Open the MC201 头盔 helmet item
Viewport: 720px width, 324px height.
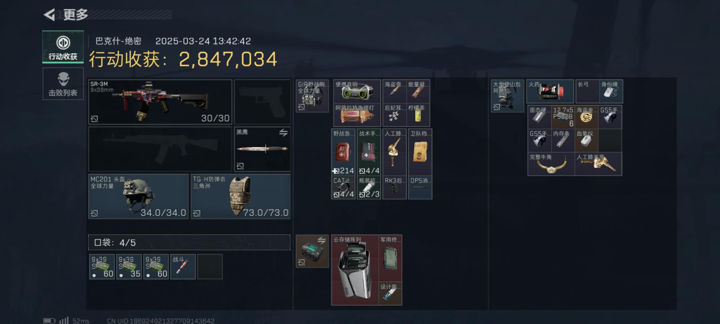click(138, 196)
